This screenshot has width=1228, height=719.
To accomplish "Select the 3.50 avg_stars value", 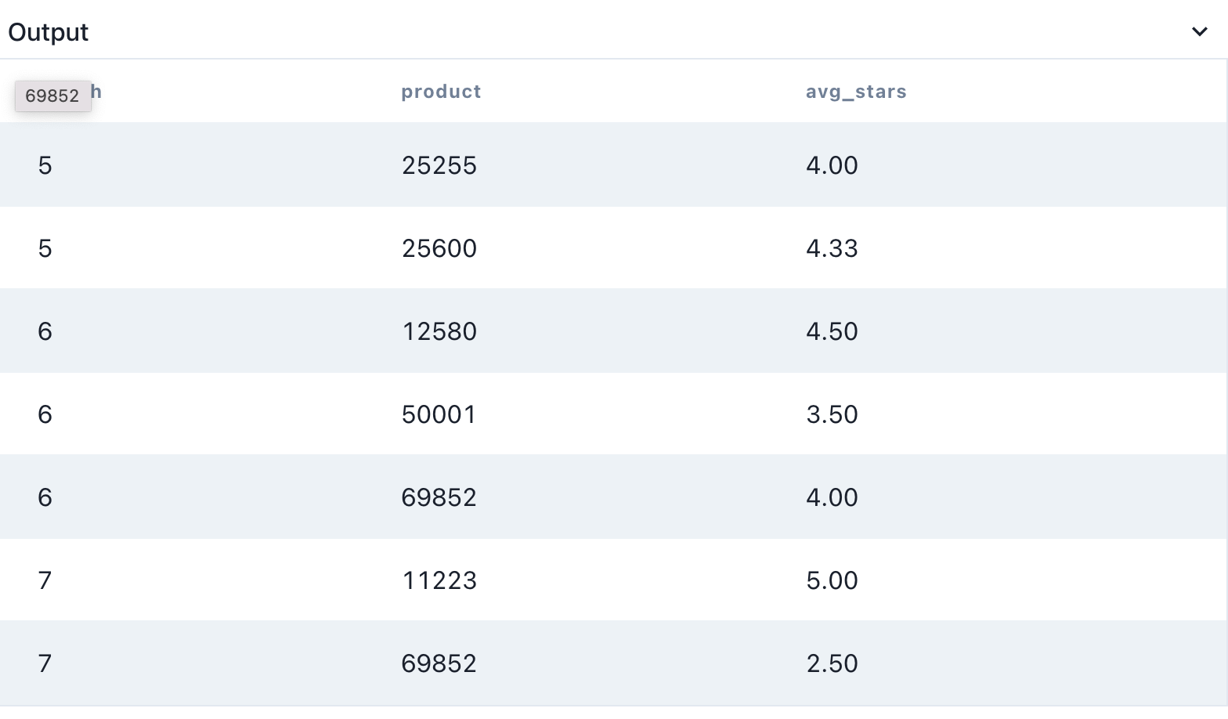I will tap(832, 414).
